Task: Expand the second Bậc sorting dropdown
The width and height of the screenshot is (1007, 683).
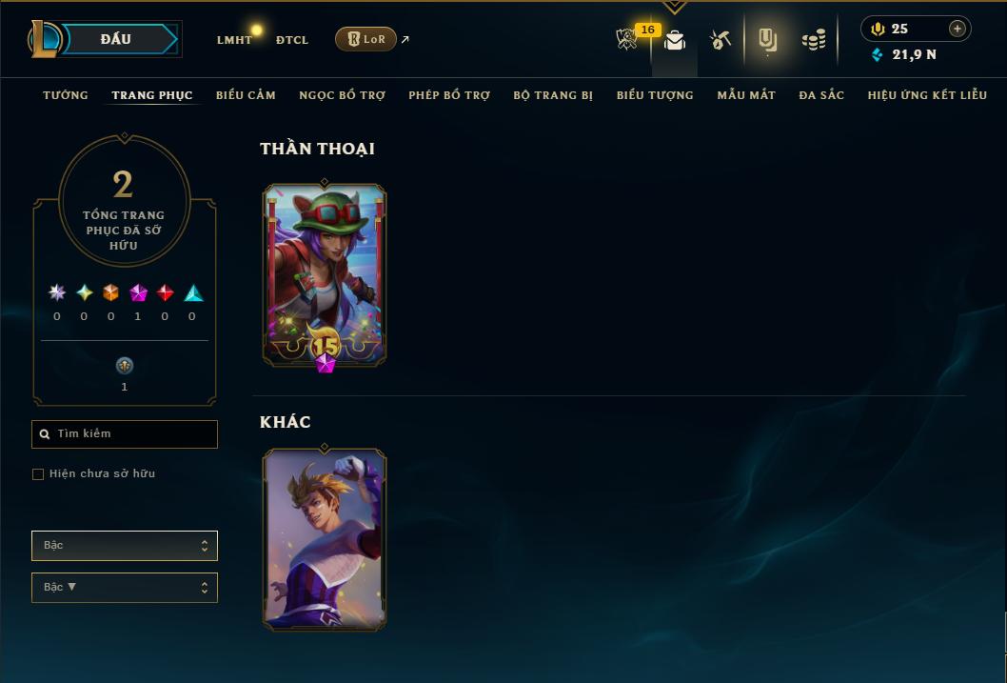Action: coord(125,588)
